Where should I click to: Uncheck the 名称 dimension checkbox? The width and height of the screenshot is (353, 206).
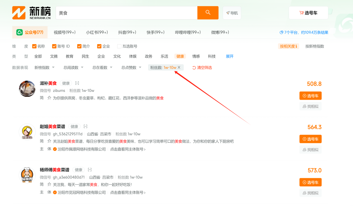tap(34, 46)
